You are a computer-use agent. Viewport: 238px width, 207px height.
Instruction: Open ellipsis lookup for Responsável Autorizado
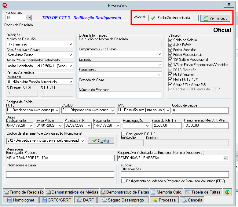tap(226, 158)
